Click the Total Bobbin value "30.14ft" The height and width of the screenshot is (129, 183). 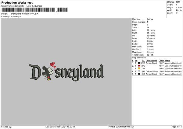click(150, 55)
